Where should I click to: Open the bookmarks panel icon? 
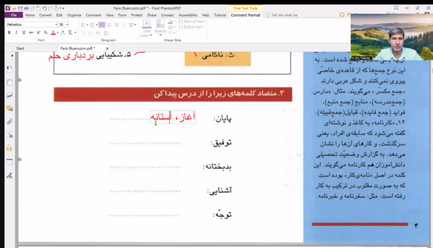[10, 69]
